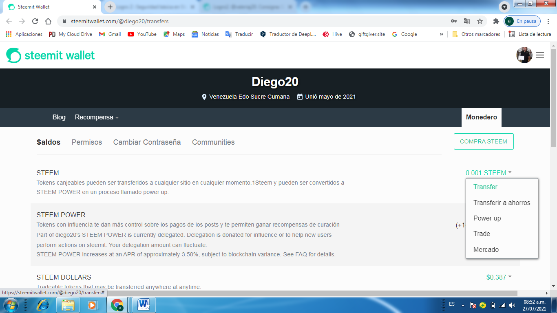Click the 'En pausa' profile button
Screen dimensions: 557x313
(522, 21)
